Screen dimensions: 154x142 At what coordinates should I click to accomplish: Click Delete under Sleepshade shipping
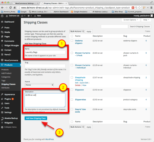(x=78, y=85)
